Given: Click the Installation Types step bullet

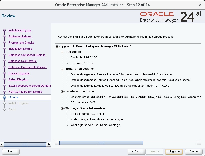Looking at the screenshot, I should [x=4, y=30].
